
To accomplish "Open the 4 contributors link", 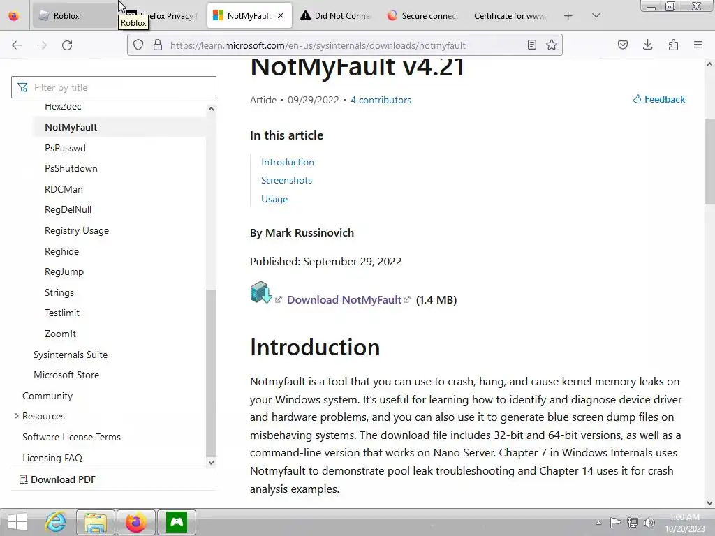I will [381, 100].
